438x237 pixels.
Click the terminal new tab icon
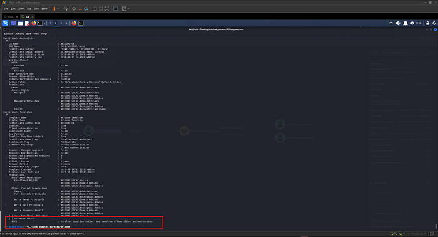pos(5,29)
